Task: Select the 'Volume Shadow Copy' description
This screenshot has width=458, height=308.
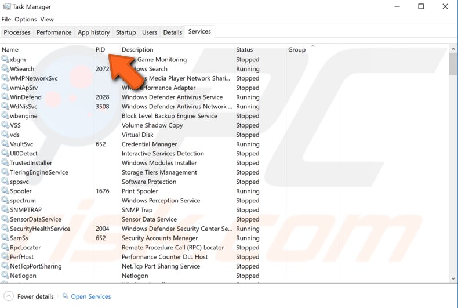Action: [152, 125]
